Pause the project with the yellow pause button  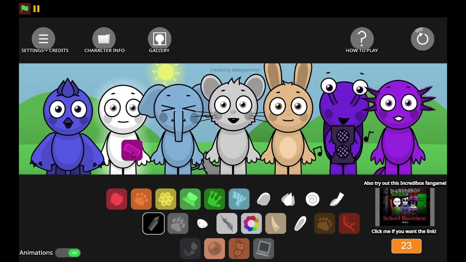36,9
